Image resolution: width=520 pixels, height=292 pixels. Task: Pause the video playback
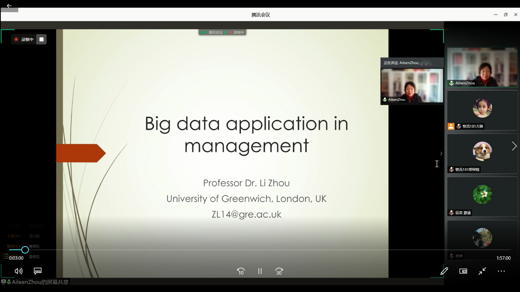[260, 271]
